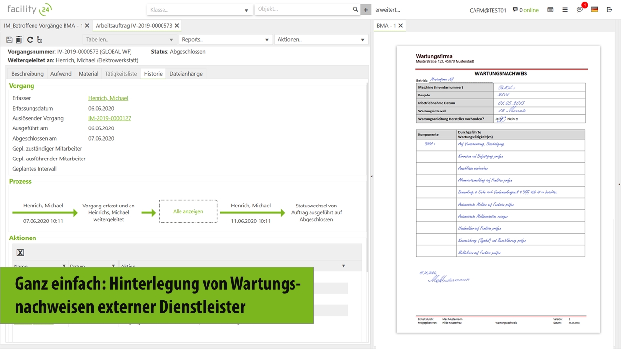
Task: Log out using the exit icon
Action: (609, 10)
